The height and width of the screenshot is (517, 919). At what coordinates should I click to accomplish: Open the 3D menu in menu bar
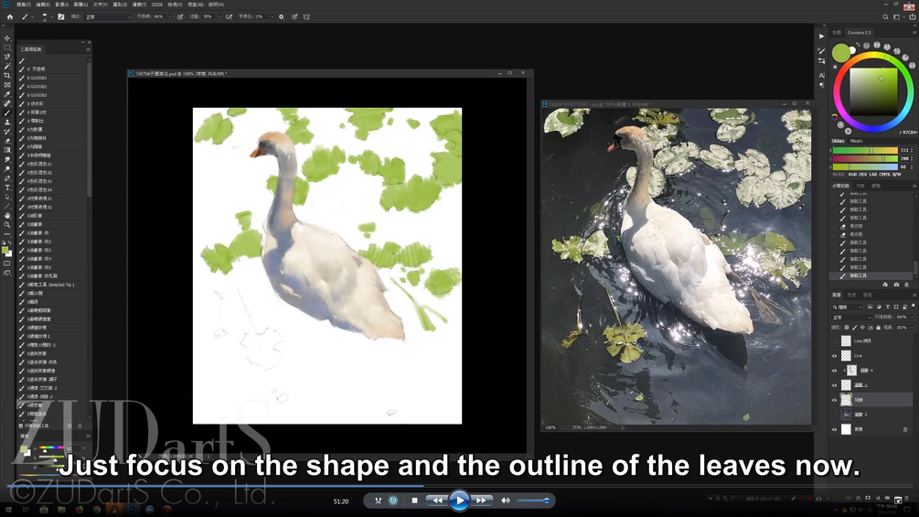click(157, 4)
